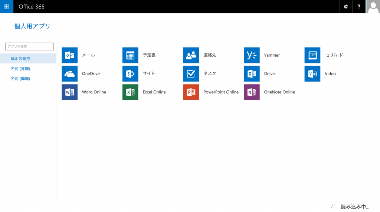Open the メール Outlook tile icon
This screenshot has height=212, width=380.
(69, 55)
